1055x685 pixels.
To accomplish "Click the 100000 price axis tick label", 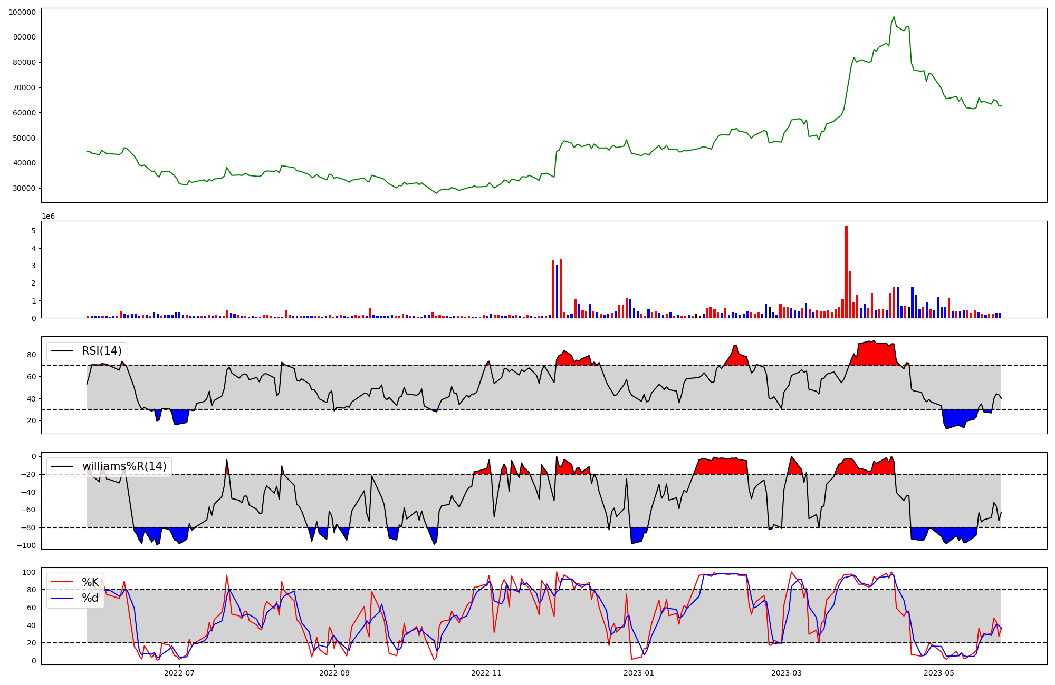I will pyautogui.click(x=22, y=12).
